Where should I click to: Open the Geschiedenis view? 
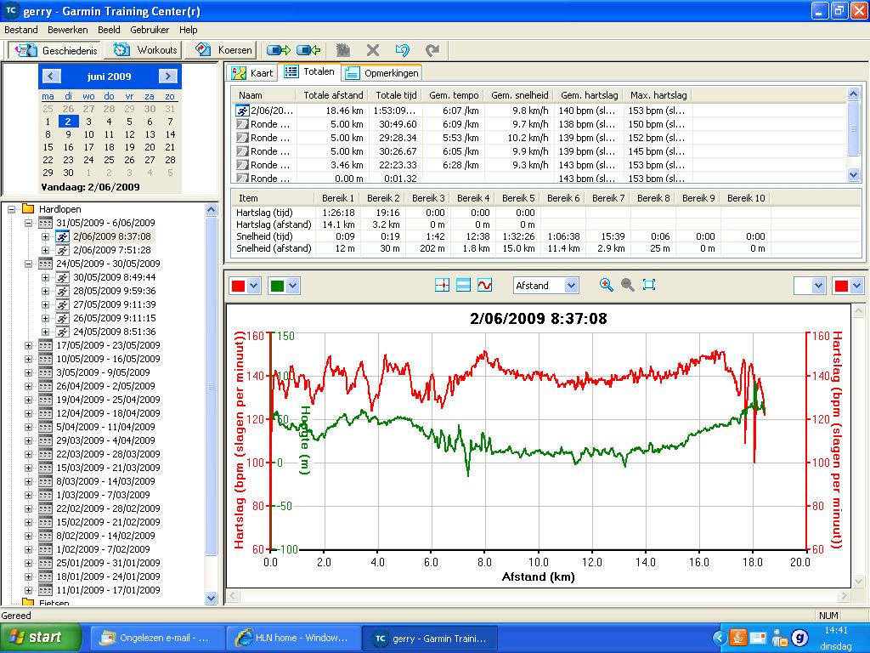[x=55, y=50]
